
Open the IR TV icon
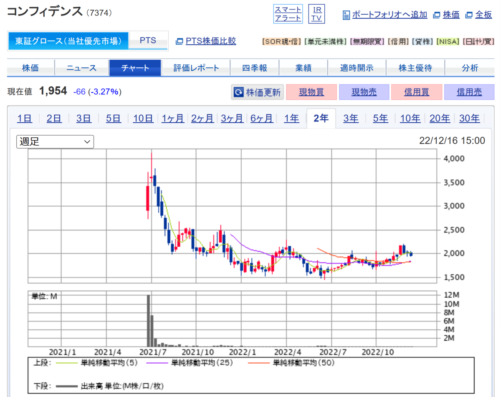(317, 14)
